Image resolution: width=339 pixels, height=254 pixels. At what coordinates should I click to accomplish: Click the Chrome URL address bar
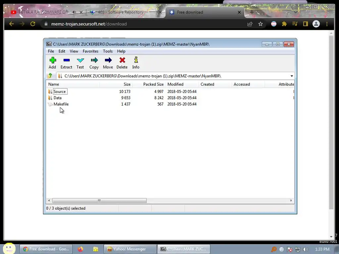(x=143, y=24)
